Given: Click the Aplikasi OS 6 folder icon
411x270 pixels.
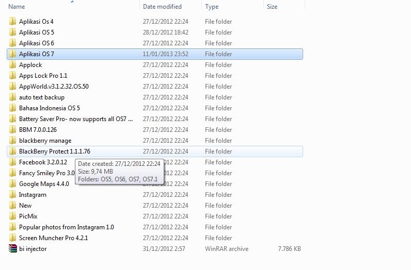Looking at the screenshot, I should click(12, 43).
